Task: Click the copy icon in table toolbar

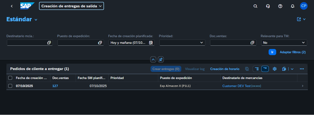Action: click(x=247, y=69)
